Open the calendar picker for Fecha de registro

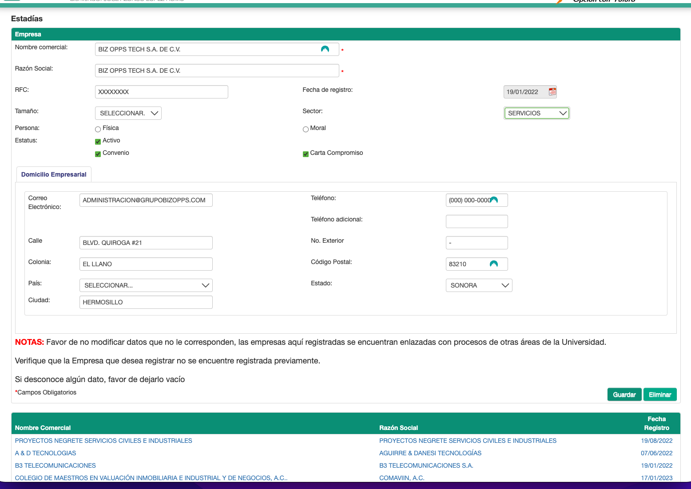(552, 92)
